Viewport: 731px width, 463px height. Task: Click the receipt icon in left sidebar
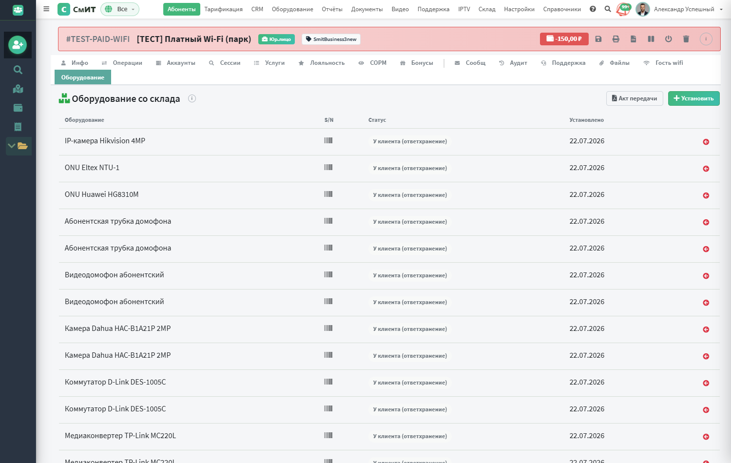click(18, 127)
